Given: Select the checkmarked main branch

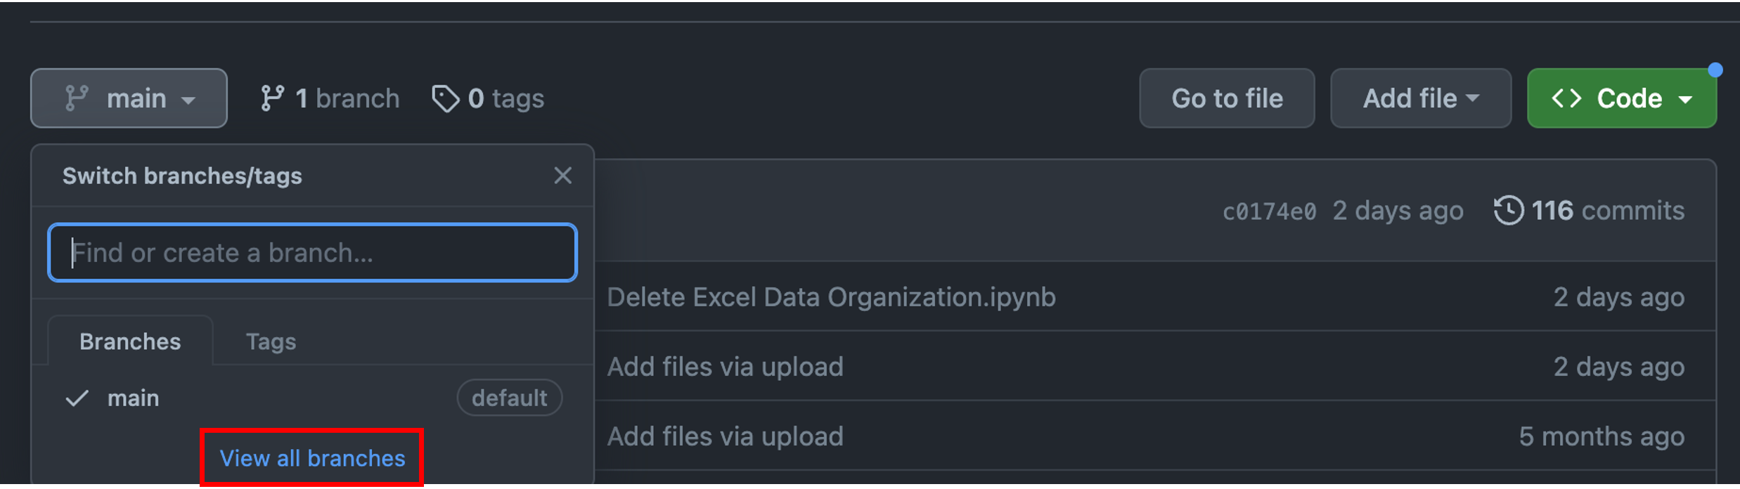Looking at the screenshot, I should [133, 398].
